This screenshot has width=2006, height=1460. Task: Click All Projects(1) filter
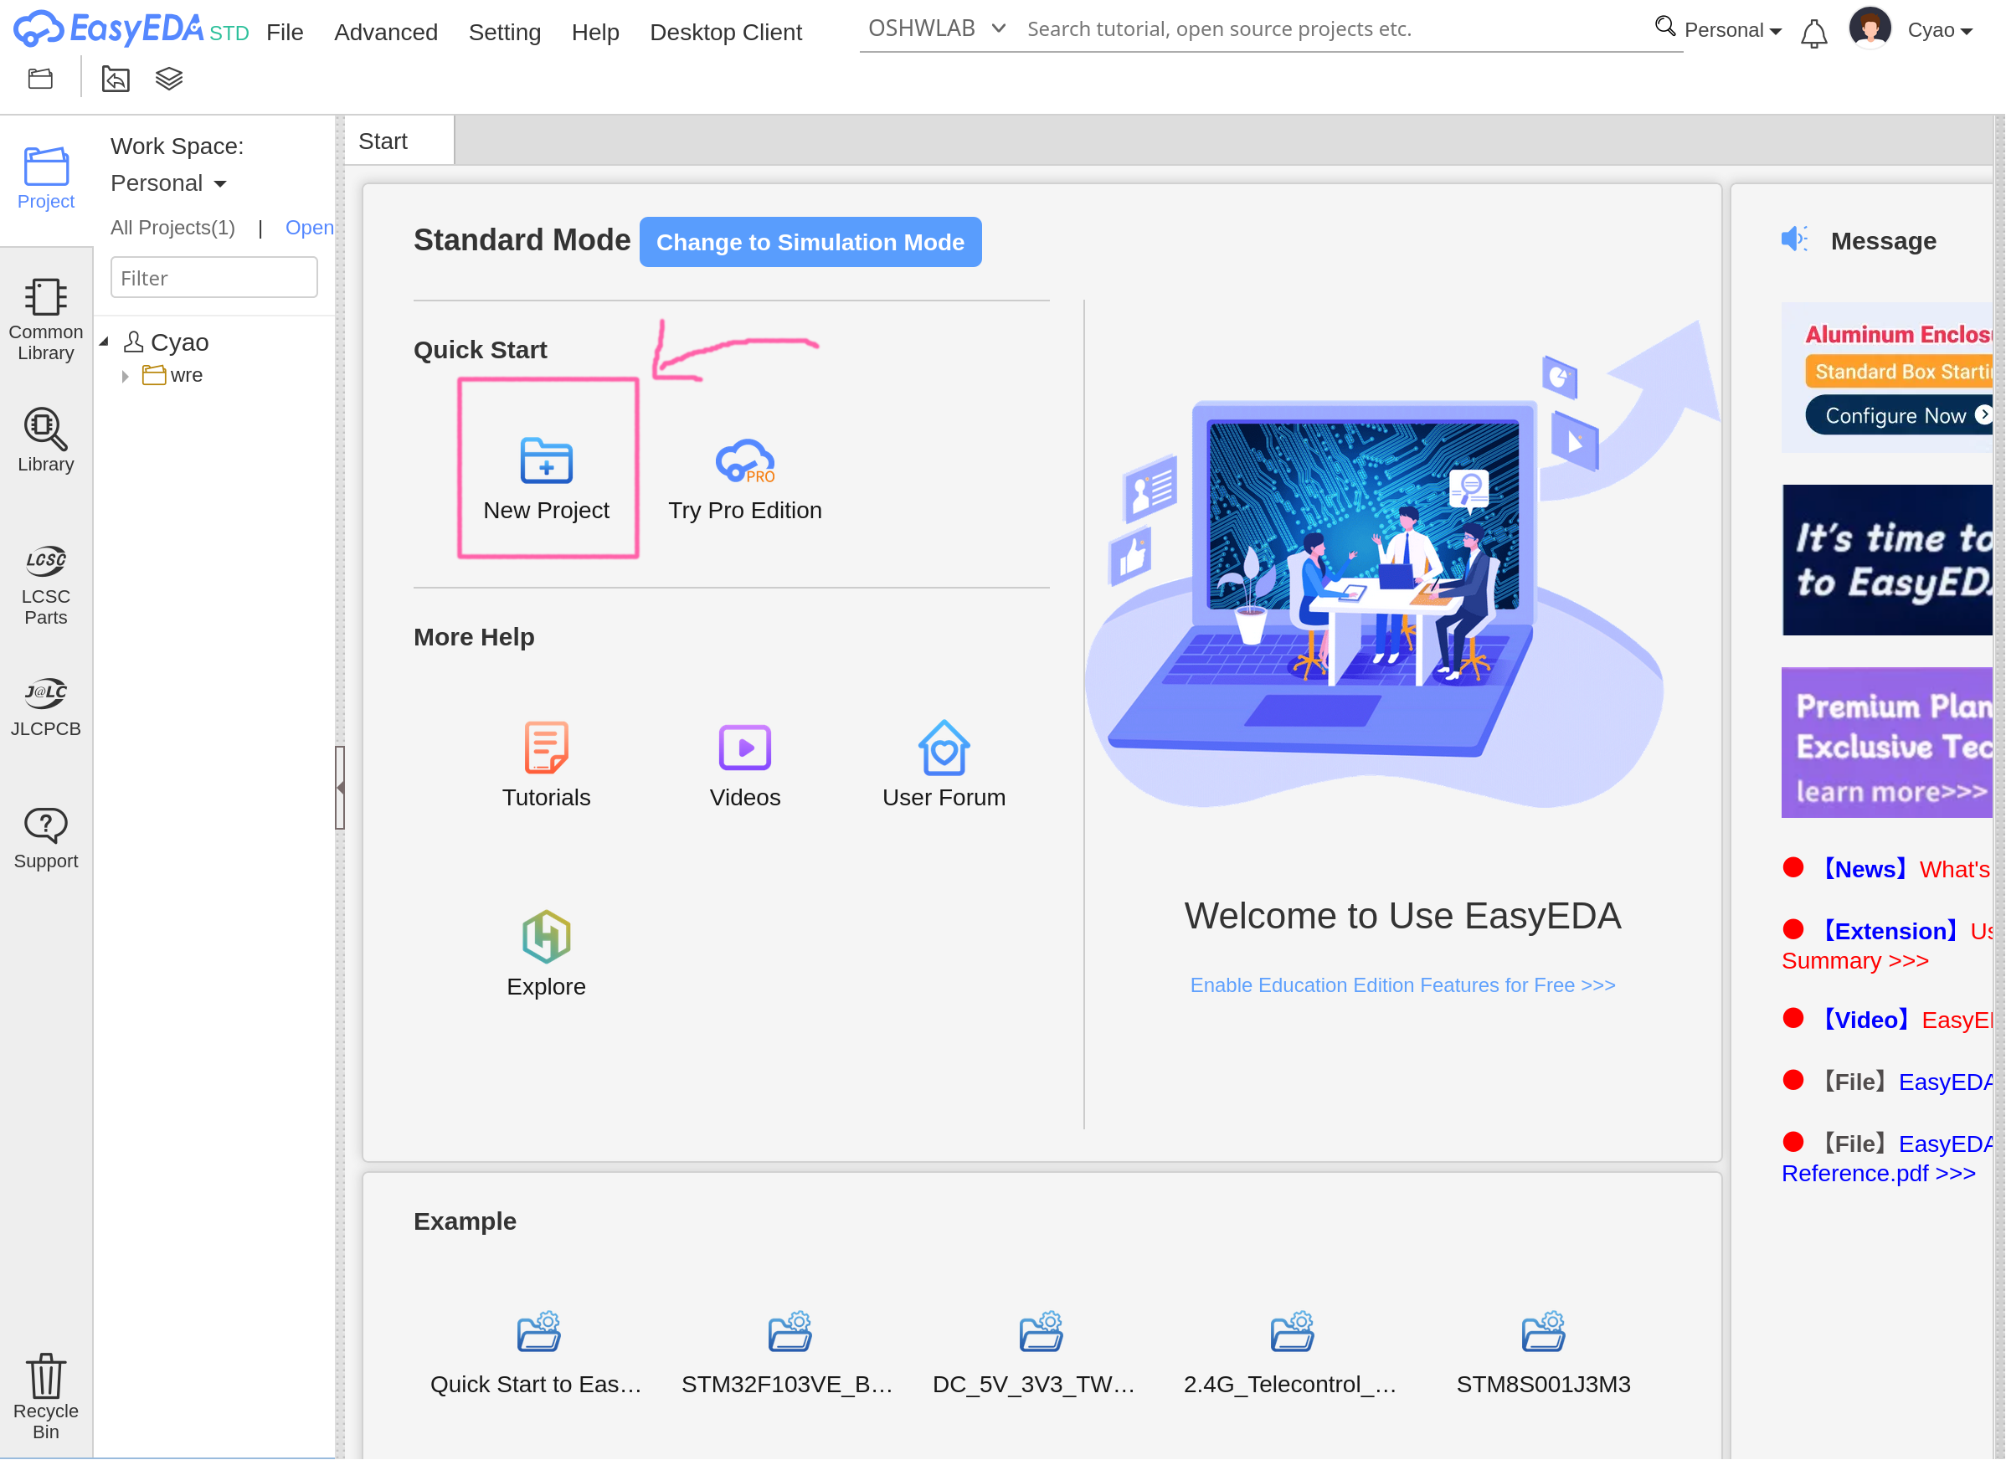point(172,227)
